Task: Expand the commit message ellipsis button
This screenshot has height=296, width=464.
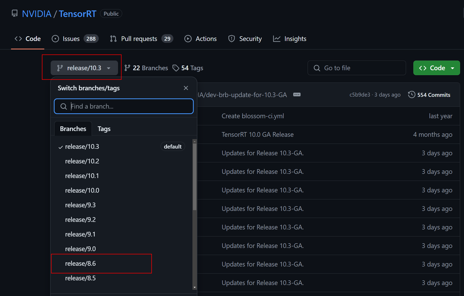Action: 297,94
